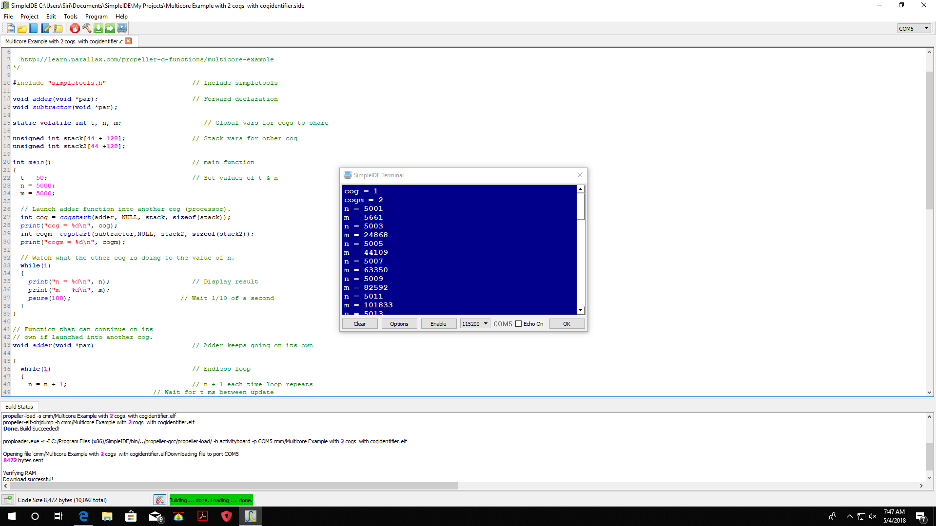The image size is (936, 526).
Task: Run with terminal via the monitor icon
Action: (x=122, y=29)
